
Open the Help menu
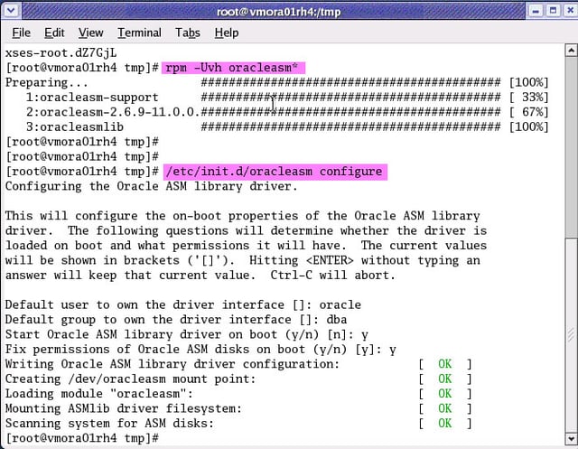click(227, 33)
